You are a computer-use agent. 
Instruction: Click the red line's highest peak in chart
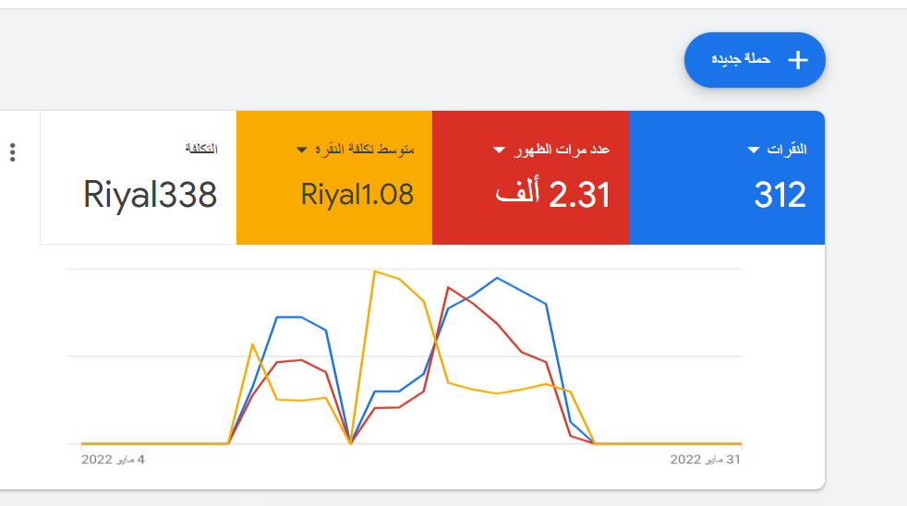[x=448, y=287]
